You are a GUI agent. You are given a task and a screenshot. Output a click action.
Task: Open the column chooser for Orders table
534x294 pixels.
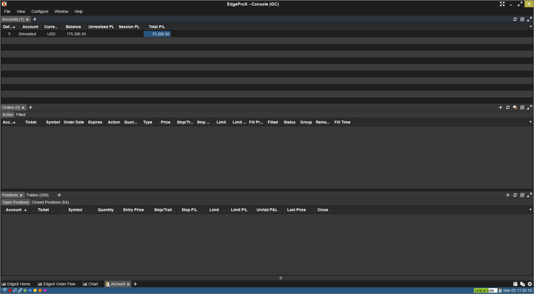(530, 122)
